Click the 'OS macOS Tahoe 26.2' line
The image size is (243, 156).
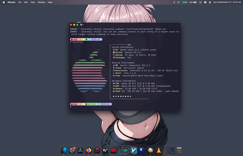[x=135, y=50]
